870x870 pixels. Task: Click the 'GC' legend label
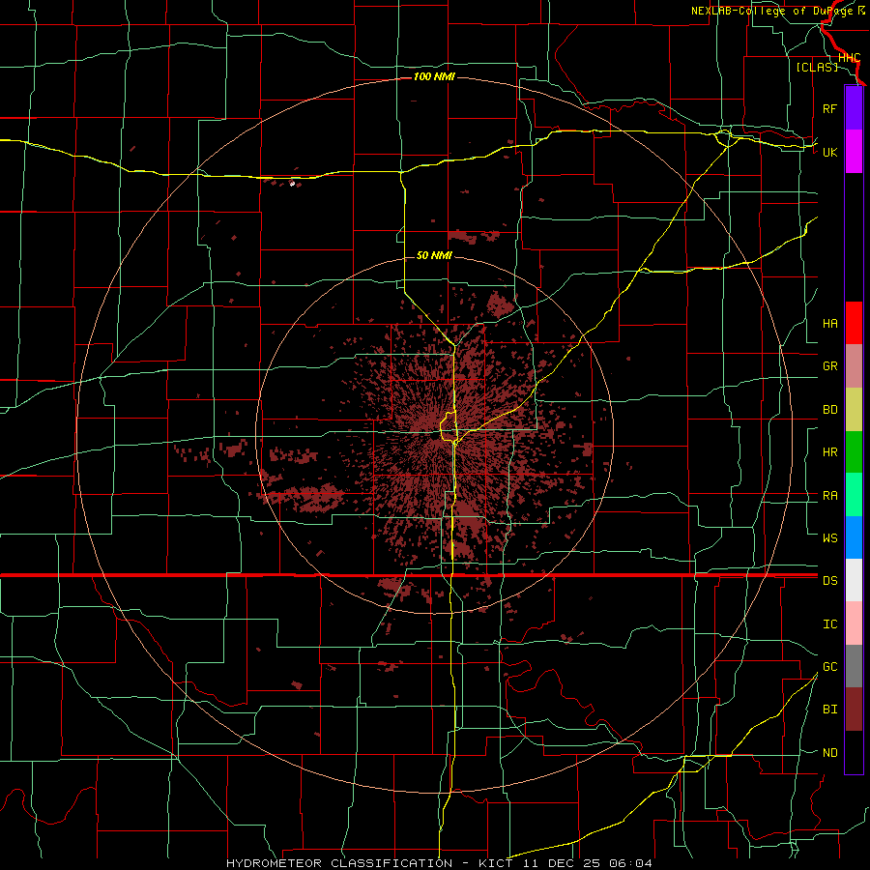[x=829, y=667]
